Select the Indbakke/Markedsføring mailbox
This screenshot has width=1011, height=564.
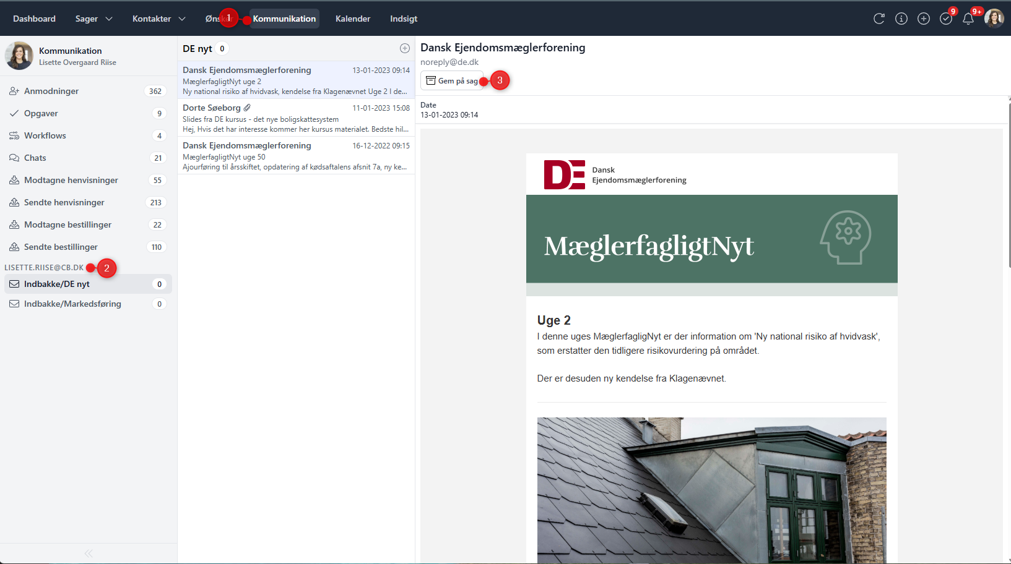pyautogui.click(x=89, y=304)
